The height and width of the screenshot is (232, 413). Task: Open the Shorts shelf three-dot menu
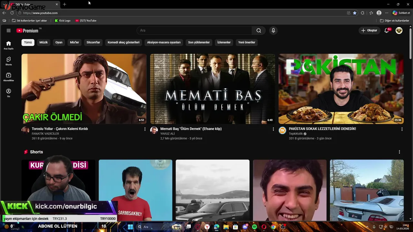click(x=399, y=152)
